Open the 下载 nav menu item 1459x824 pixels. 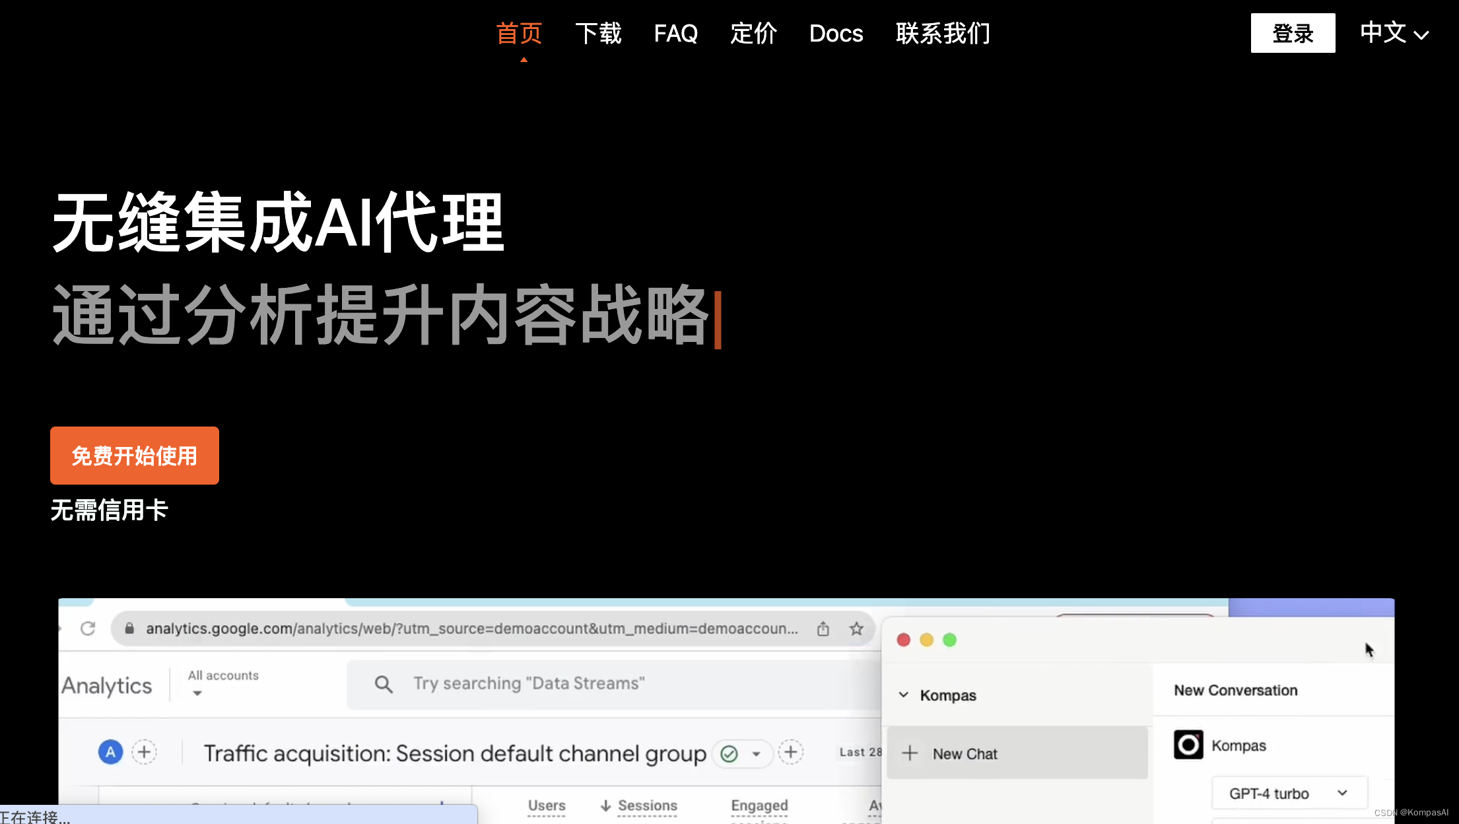(598, 33)
